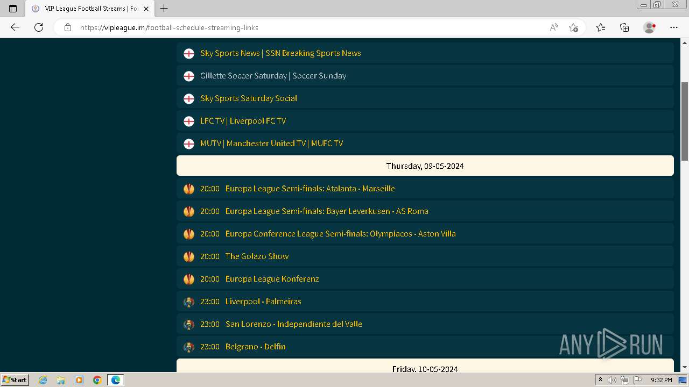This screenshot has width=689, height=387.
Task: Refresh the current page
Action: pyautogui.click(x=39, y=27)
